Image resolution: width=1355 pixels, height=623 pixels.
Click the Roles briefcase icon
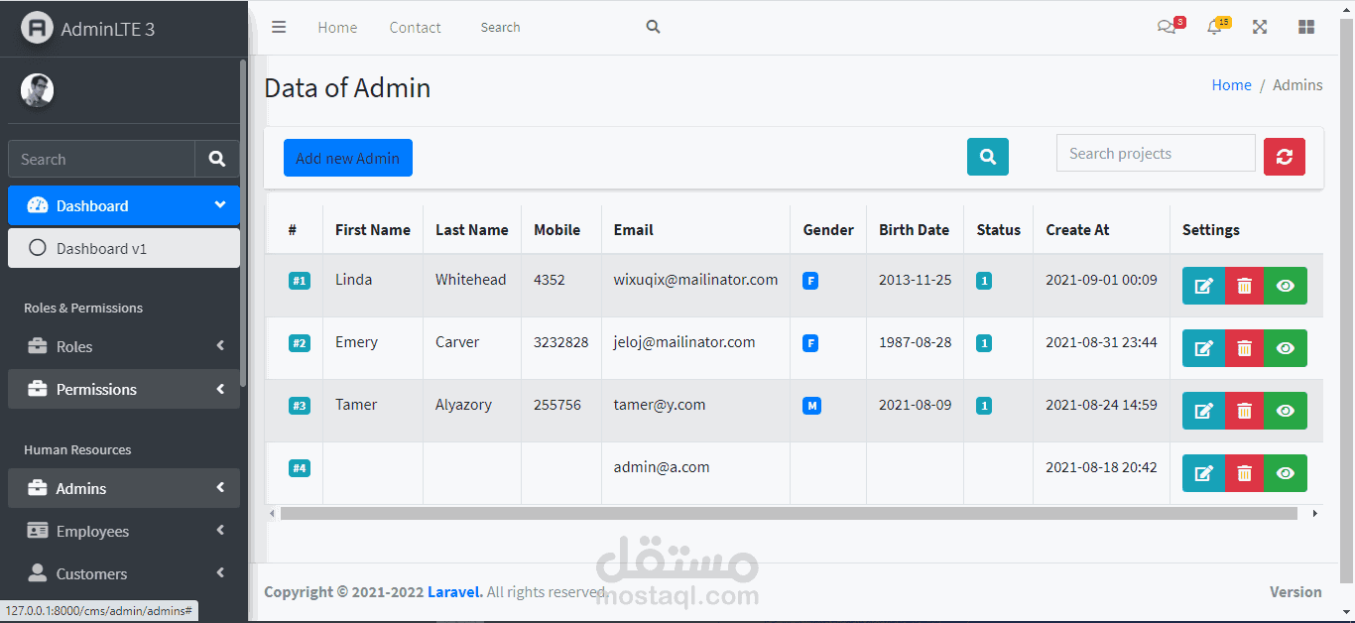(38, 346)
